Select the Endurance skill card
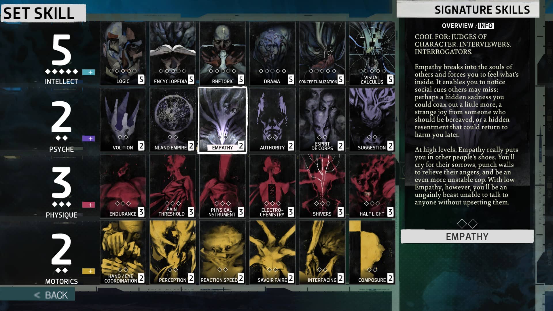This screenshot has height=311, width=553. [123, 186]
